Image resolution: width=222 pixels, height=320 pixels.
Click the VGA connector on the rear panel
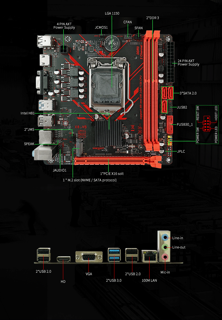click(x=89, y=257)
